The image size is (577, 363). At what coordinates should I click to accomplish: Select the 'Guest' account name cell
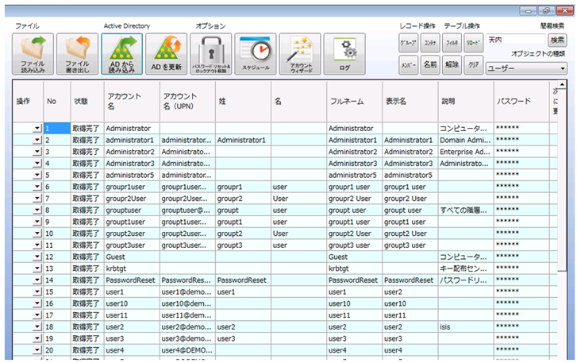pos(132,257)
